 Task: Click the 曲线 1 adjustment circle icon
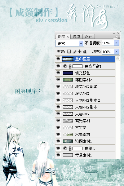point(65,148)
